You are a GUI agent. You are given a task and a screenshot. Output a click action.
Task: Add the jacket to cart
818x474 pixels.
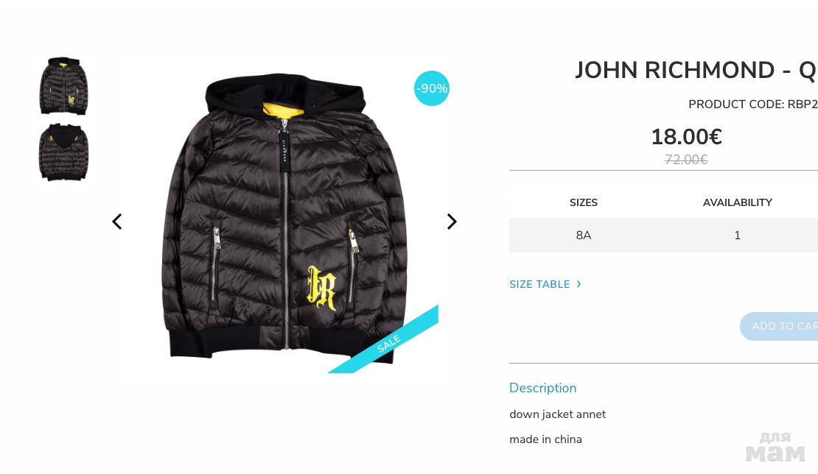pos(780,326)
